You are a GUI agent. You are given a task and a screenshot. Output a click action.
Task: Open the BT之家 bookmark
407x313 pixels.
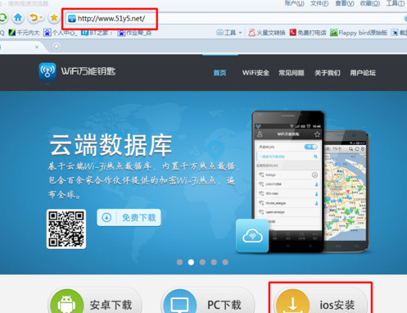97,33
